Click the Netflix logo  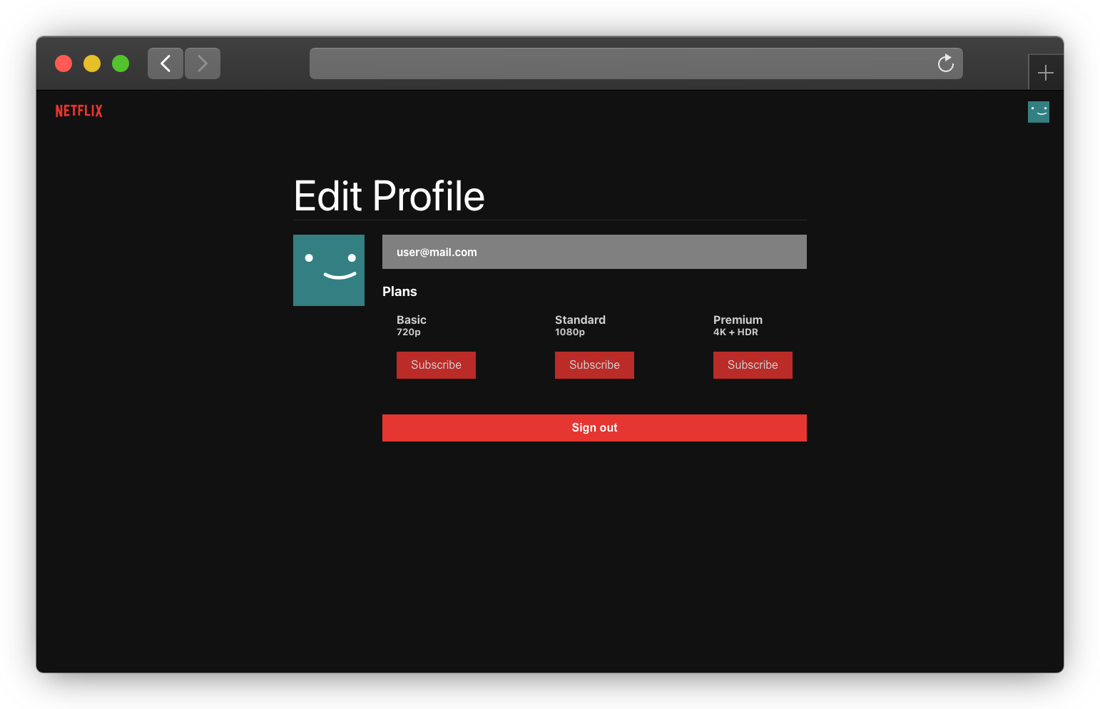[x=78, y=111]
